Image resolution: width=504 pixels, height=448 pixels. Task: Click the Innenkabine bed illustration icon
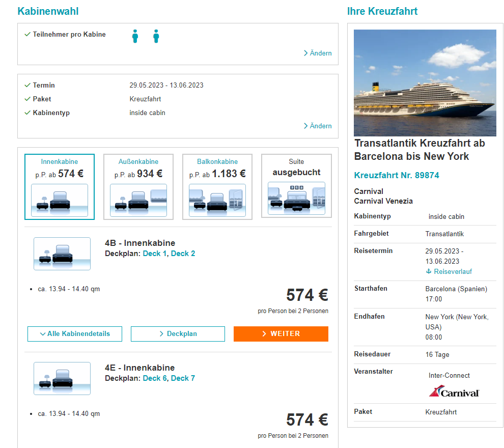coord(60,200)
